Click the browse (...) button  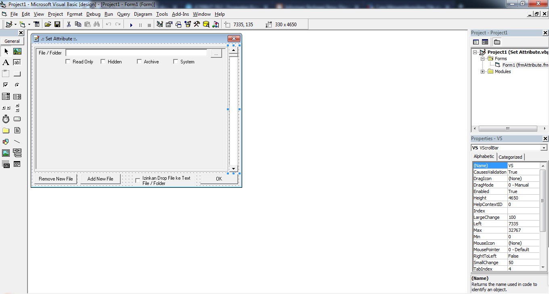pyautogui.click(x=216, y=53)
